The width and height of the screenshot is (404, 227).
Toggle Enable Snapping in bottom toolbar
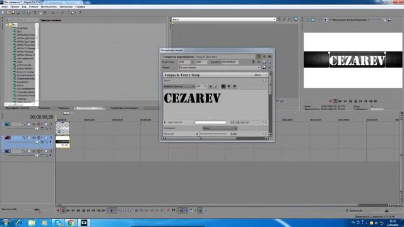(180, 211)
